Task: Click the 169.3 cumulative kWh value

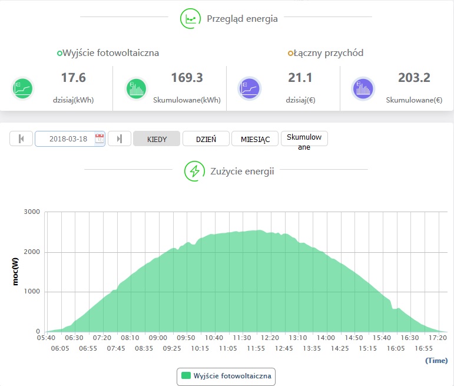Action: click(x=186, y=78)
